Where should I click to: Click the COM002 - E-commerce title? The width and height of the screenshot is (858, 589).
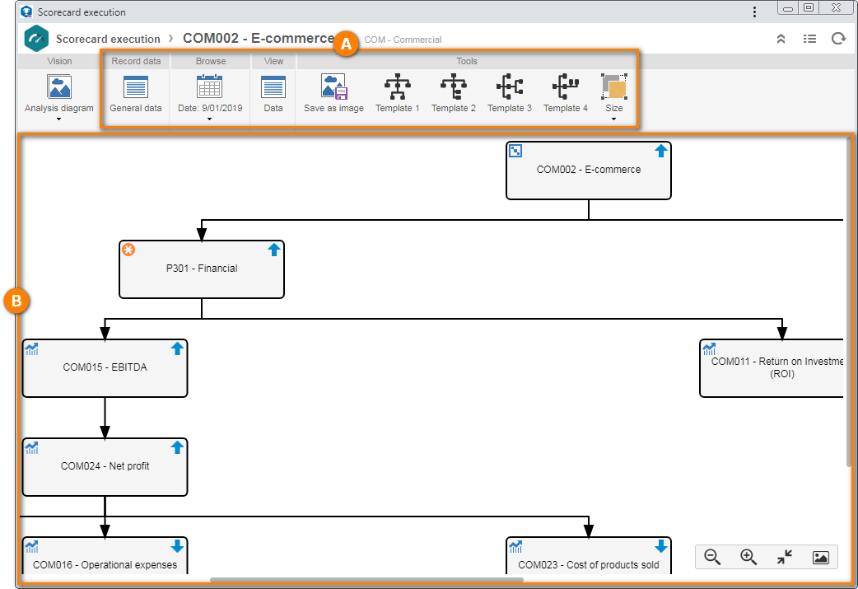coord(259,39)
